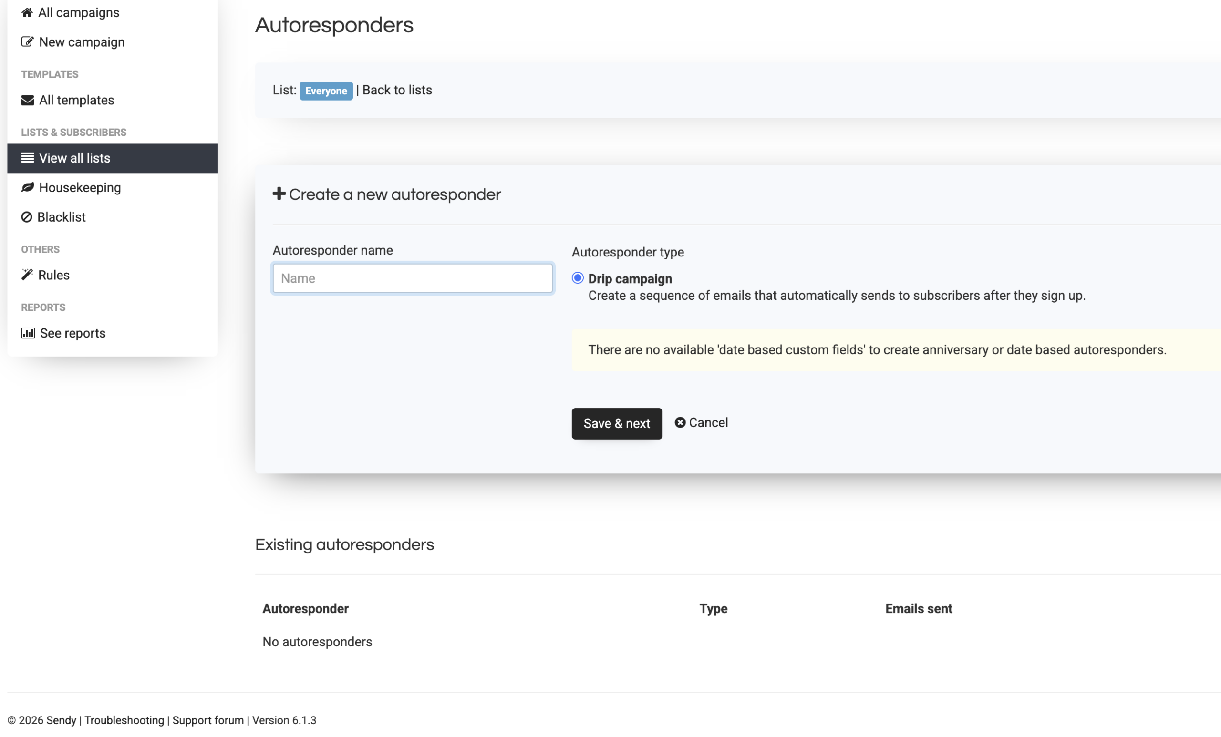The width and height of the screenshot is (1221, 737).
Task: Click the plus icon beside Create a new autoresponder
Action: point(279,194)
